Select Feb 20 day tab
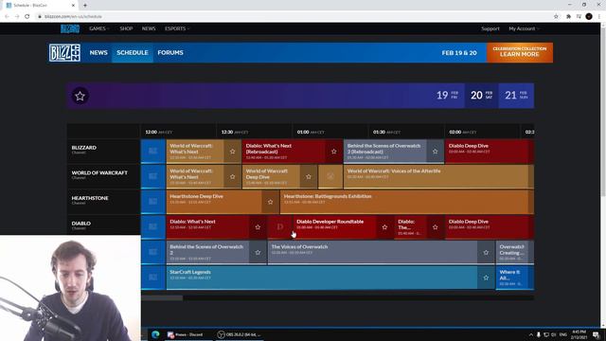Screen dimensions: 606x341 (x=482, y=95)
